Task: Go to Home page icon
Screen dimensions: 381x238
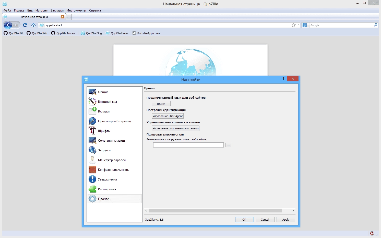Action: [x=33, y=25]
